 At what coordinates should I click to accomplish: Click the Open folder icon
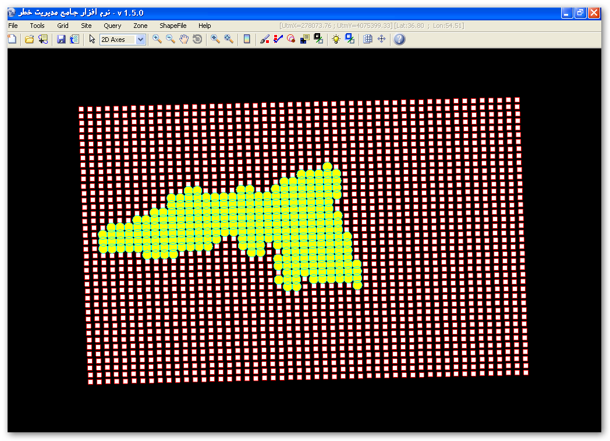click(29, 39)
